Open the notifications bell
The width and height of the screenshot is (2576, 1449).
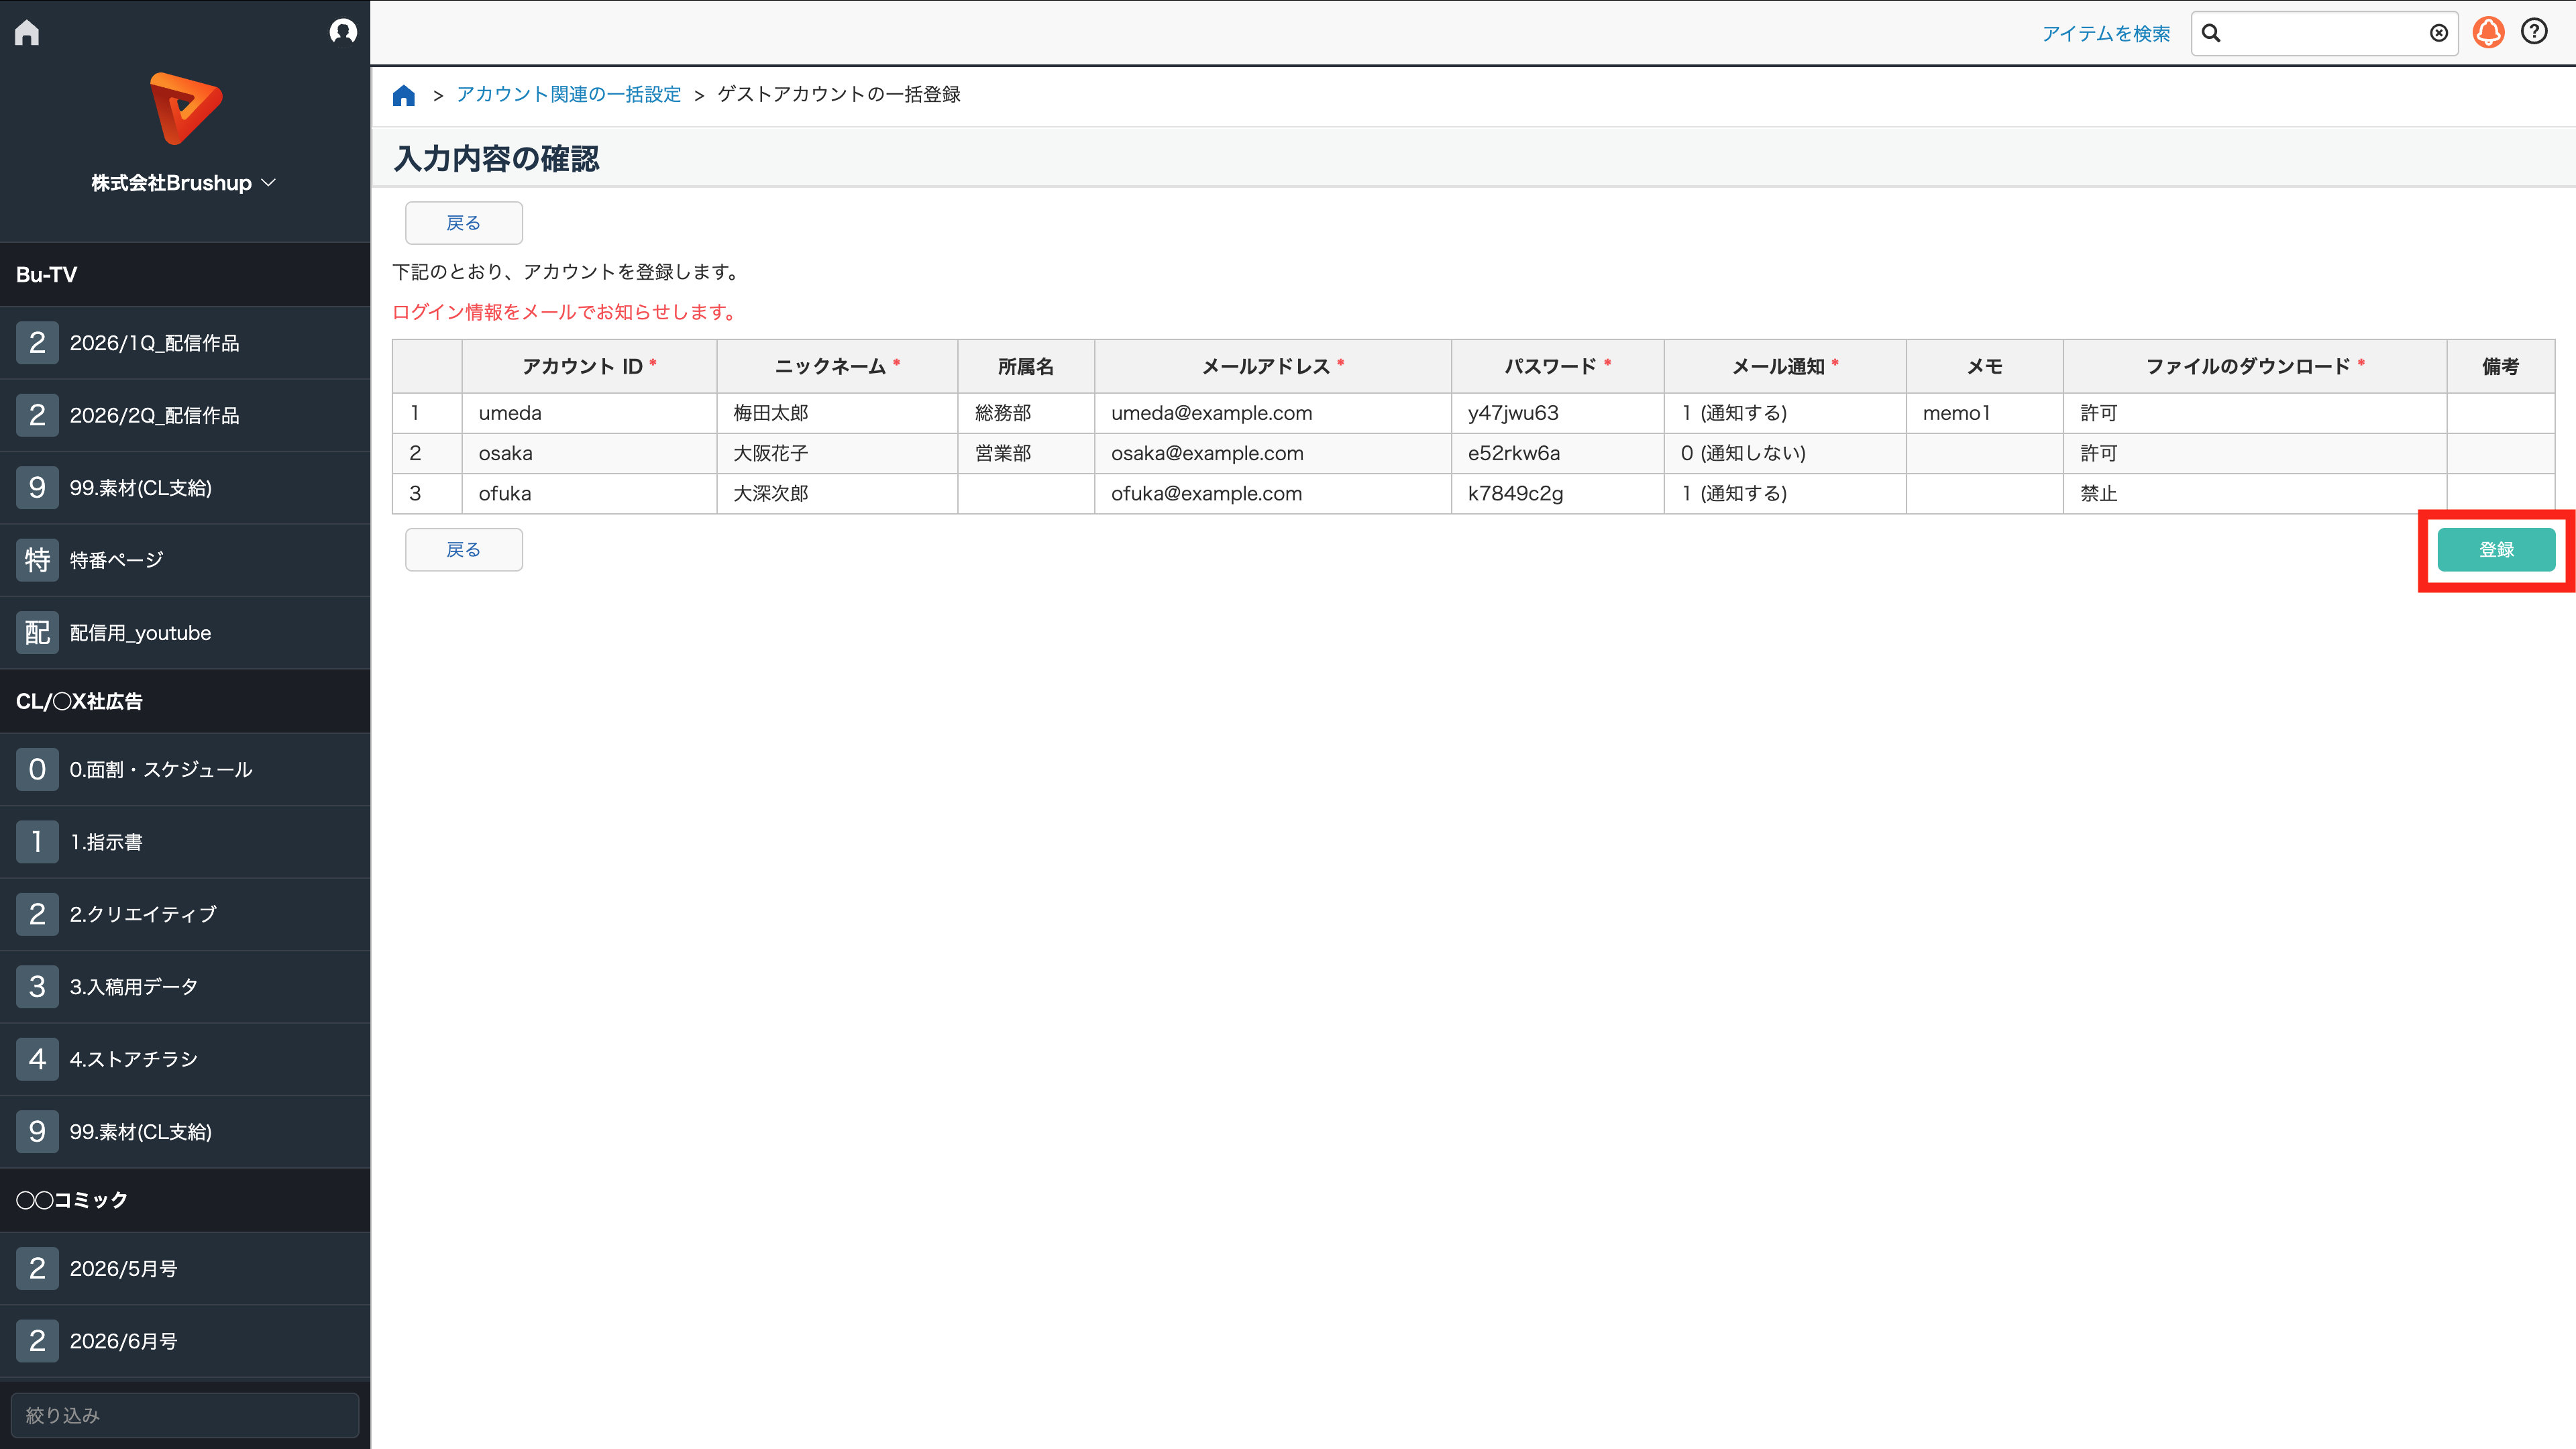tap(2488, 33)
